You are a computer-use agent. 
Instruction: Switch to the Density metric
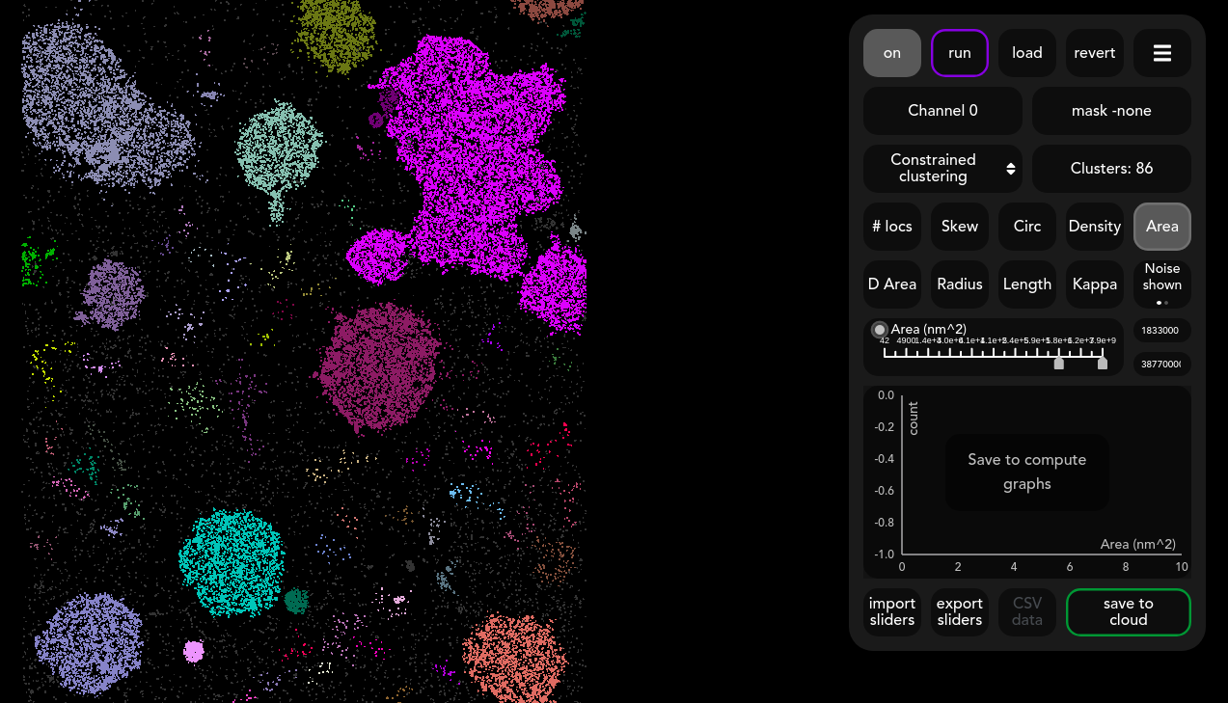1094,227
